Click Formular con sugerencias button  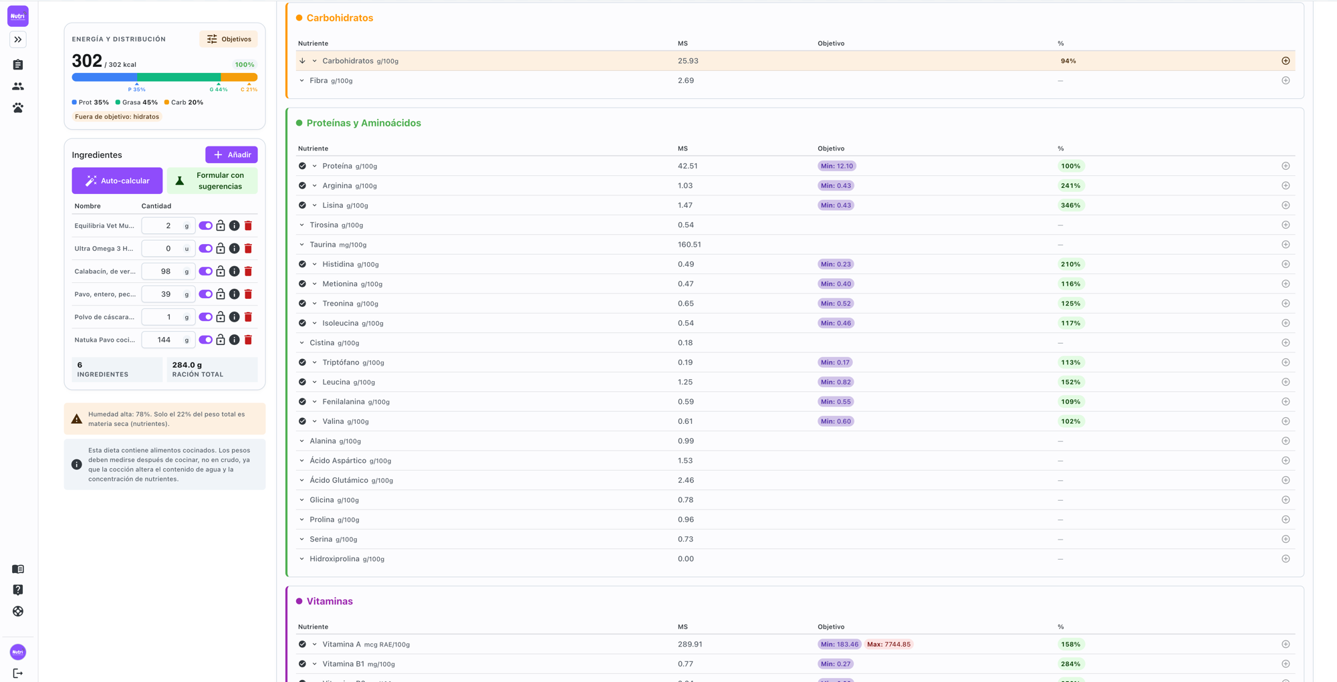(x=213, y=181)
